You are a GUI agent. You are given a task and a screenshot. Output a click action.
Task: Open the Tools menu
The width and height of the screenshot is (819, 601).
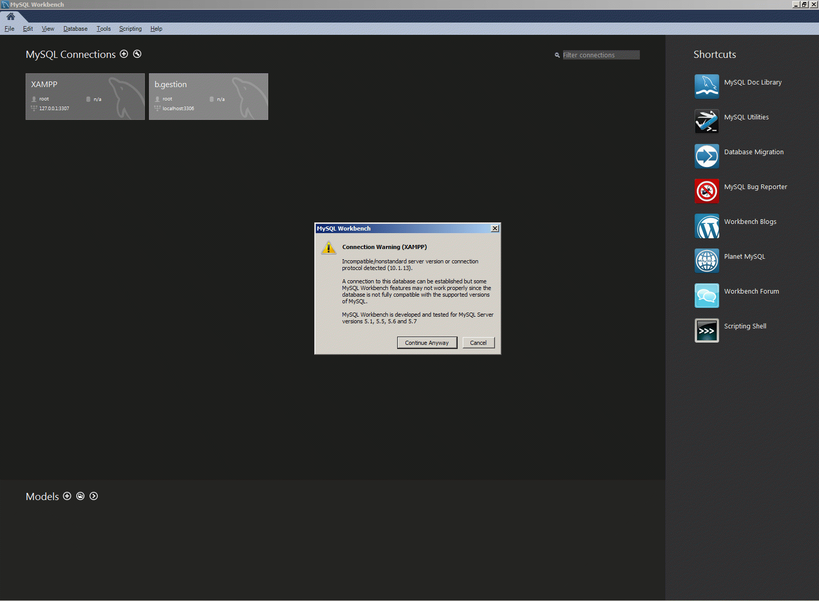tap(103, 29)
